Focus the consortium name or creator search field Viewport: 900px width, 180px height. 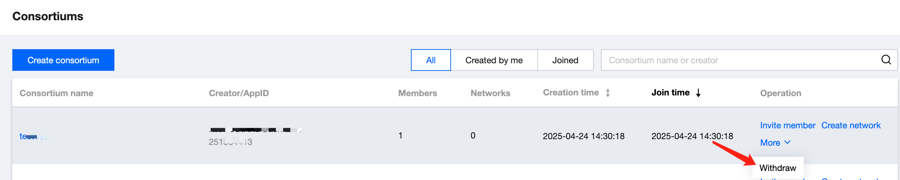[x=739, y=60]
